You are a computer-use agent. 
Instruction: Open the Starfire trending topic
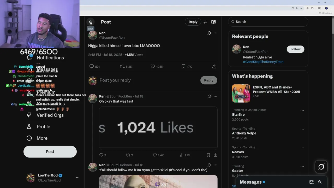click(268, 114)
